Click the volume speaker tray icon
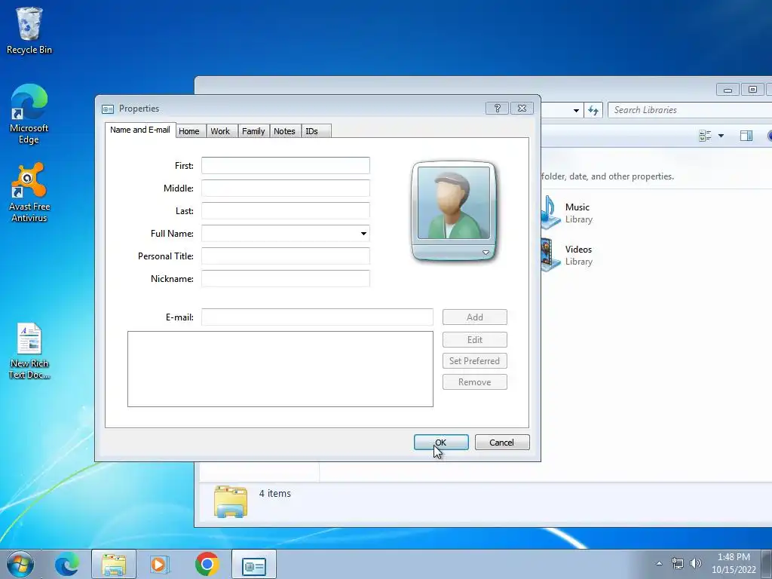Viewport: 772px width, 579px height. click(696, 564)
